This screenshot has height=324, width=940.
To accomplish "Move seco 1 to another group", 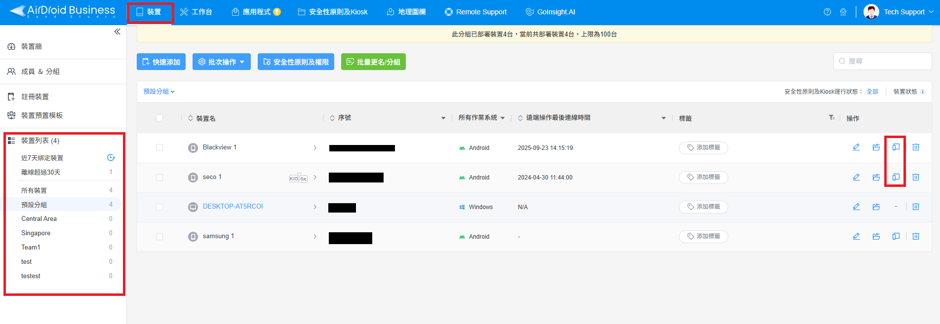I will 876,177.
